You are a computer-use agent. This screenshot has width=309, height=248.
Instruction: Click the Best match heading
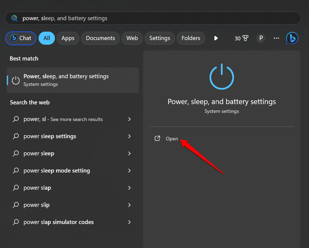(24, 59)
